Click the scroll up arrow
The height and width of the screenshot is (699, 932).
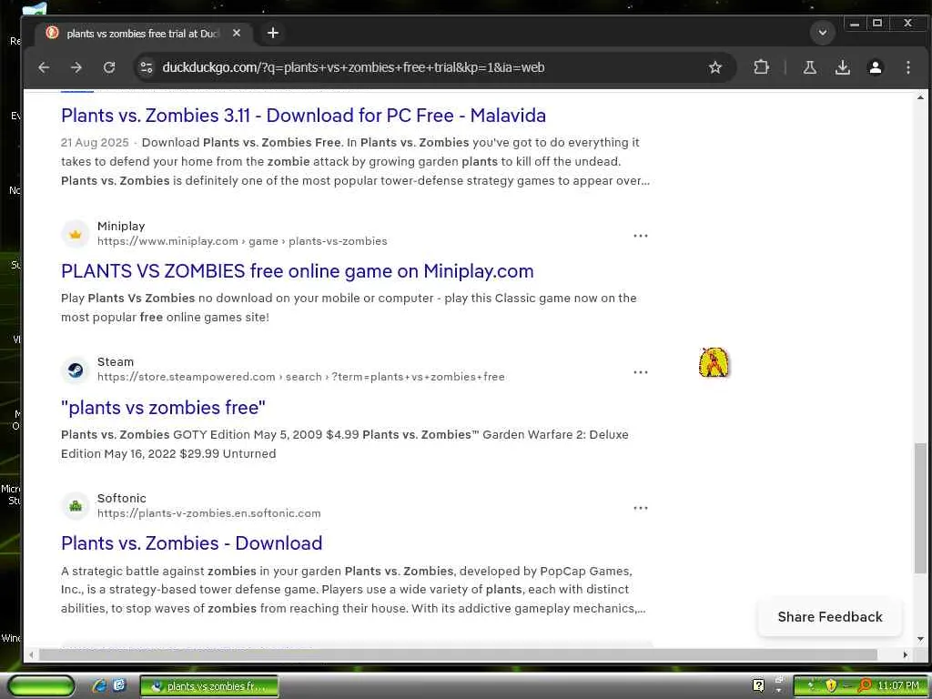(x=920, y=96)
